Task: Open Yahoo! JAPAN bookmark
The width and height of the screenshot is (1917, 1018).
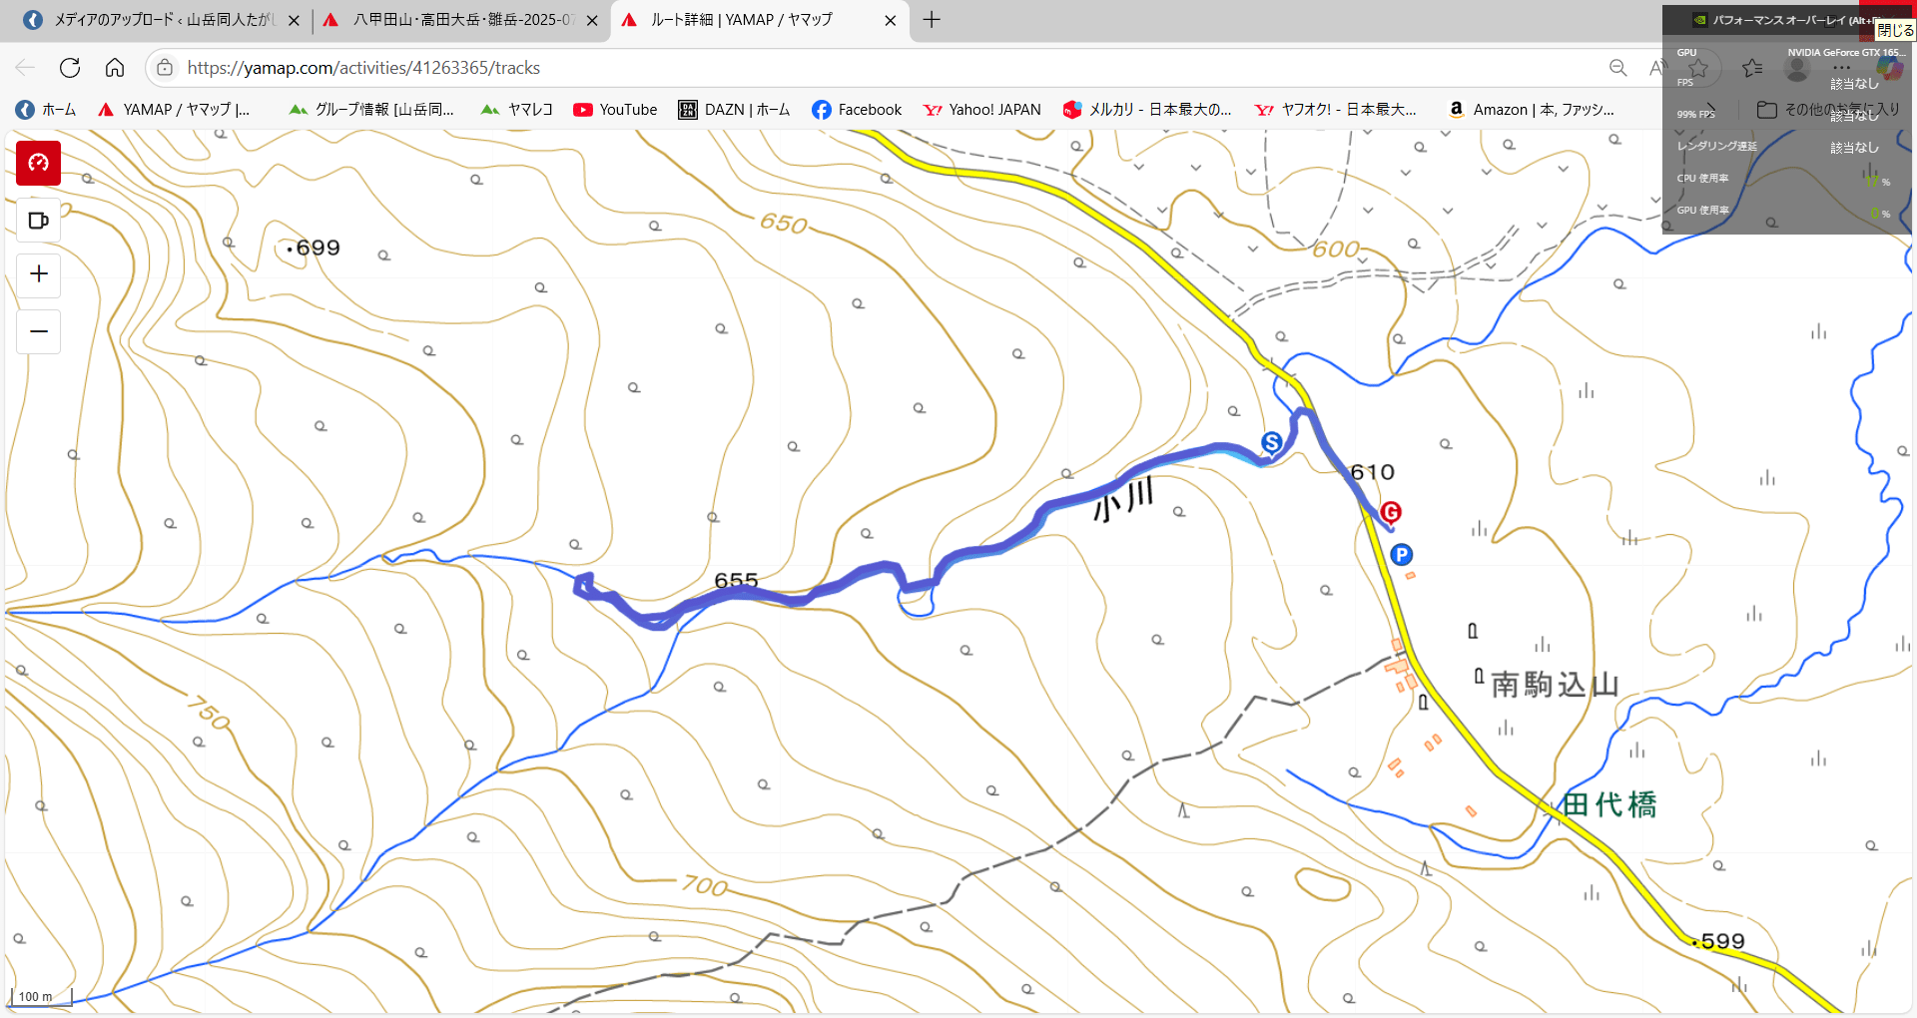Action: coord(981,110)
